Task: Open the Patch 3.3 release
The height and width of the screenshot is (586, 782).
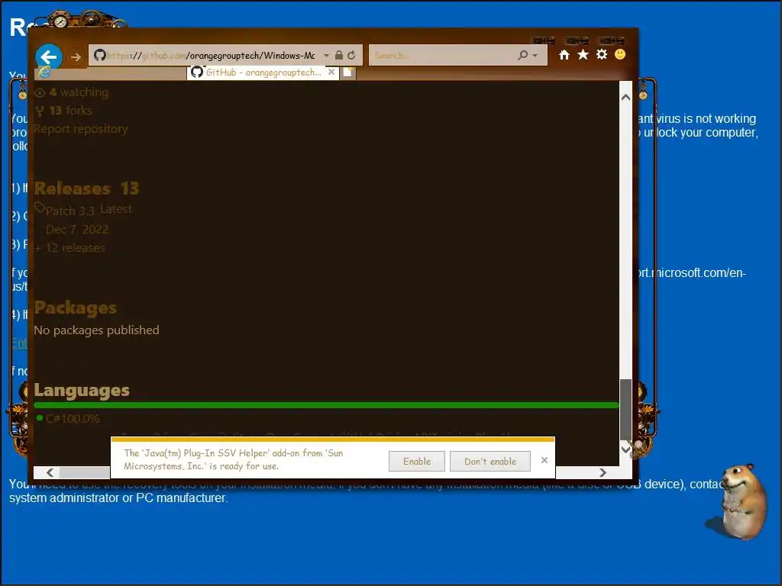Action: [69, 211]
